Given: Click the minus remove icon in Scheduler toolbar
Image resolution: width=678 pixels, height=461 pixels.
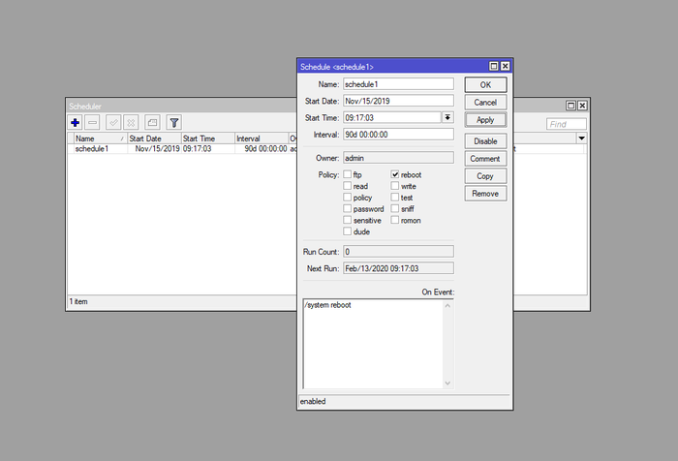Looking at the screenshot, I should [x=93, y=122].
